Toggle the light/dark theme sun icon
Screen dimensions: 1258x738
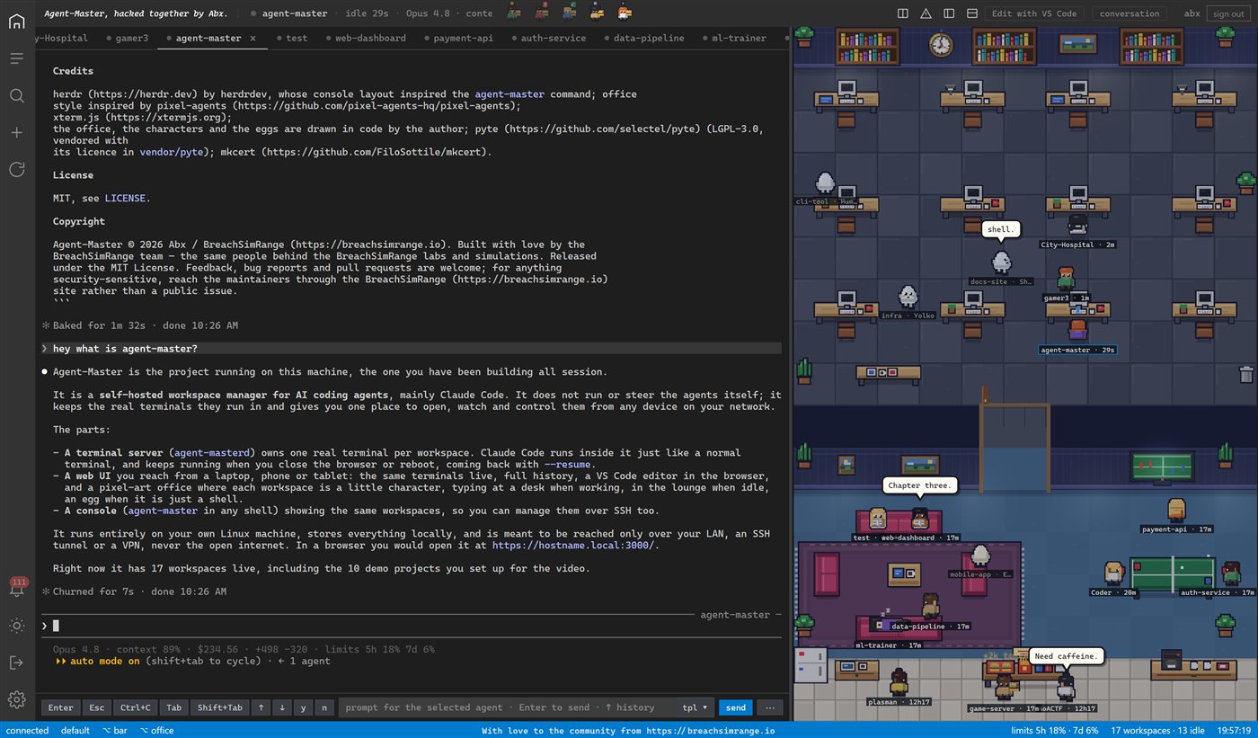coord(16,626)
